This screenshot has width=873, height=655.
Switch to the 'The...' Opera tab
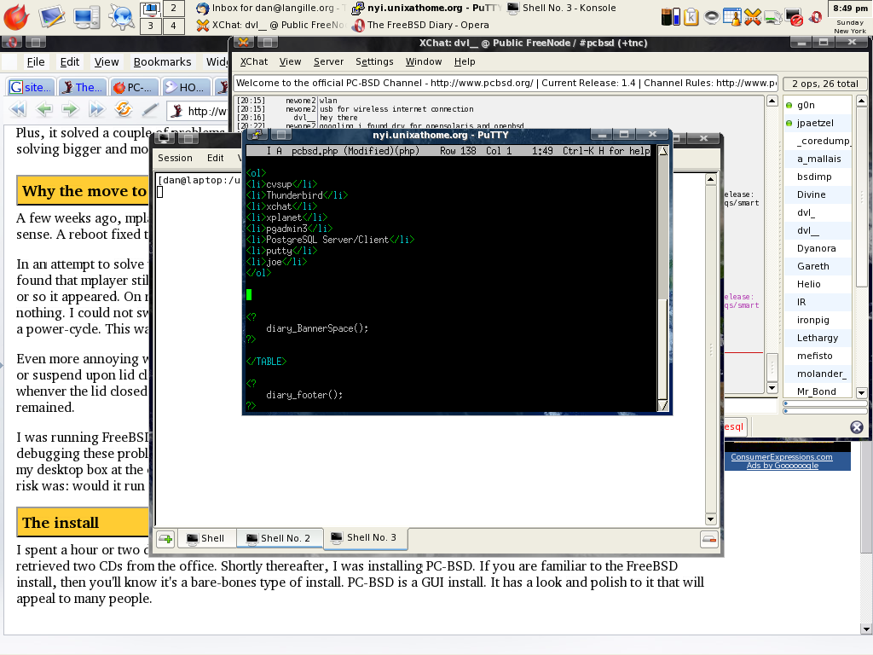83,87
